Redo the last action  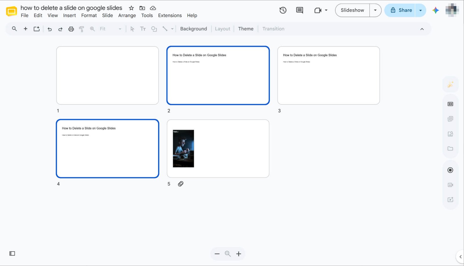(60, 29)
